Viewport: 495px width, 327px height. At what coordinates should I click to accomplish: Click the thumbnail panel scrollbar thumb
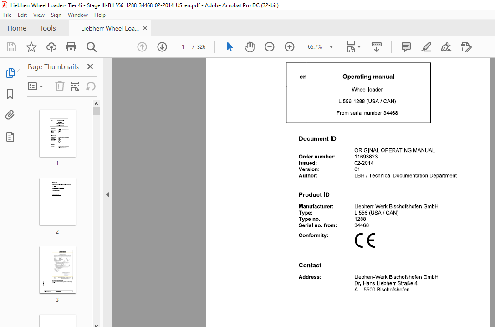[96, 112]
